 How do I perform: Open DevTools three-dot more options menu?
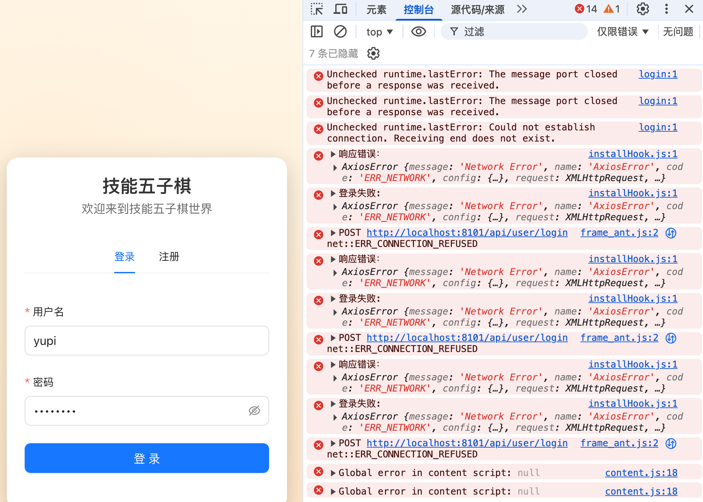pos(666,9)
